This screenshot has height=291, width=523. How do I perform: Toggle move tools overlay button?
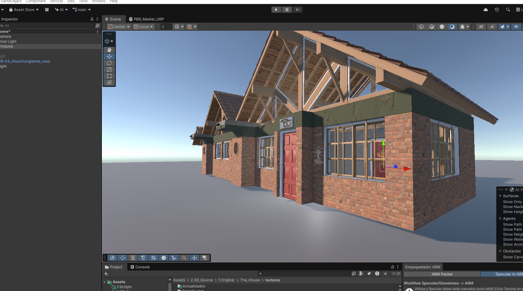click(123, 258)
